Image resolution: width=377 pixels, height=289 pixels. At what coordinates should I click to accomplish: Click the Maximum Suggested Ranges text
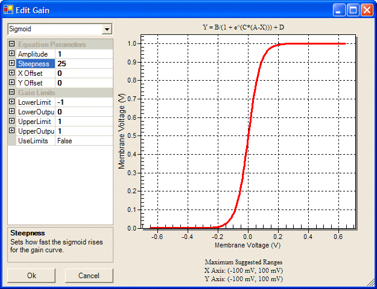coord(244,262)
